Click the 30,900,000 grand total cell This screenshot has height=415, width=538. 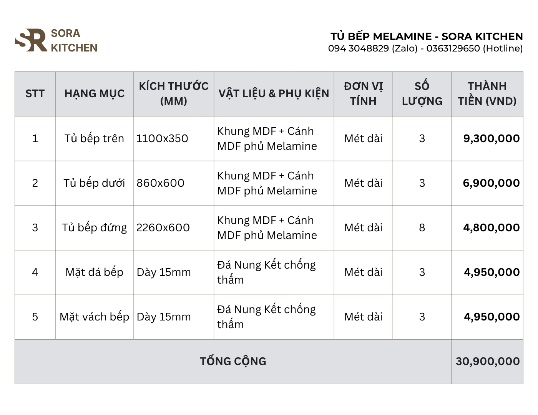[x=487, y=361]
